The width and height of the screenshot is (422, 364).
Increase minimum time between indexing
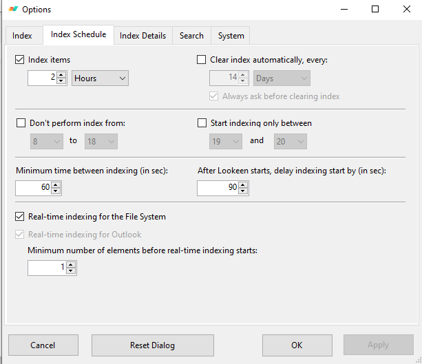[56, 185]
